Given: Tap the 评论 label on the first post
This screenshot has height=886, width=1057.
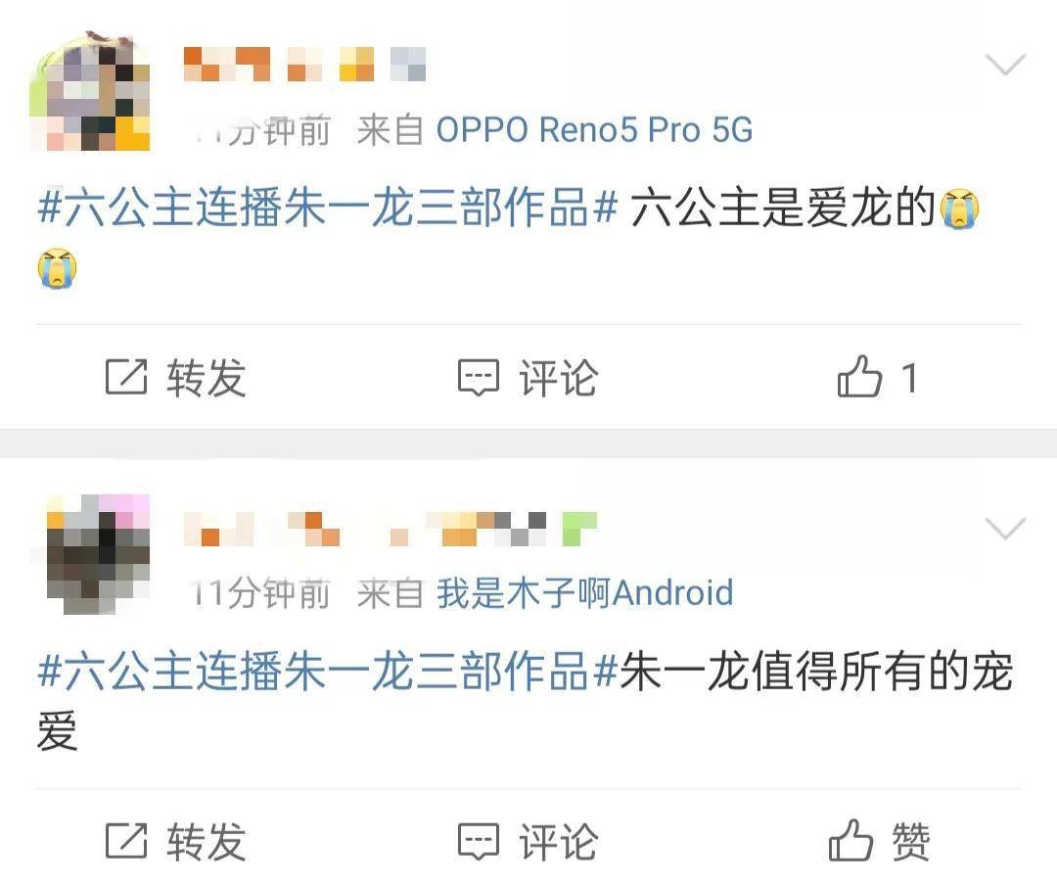Looking at the screenshot, I should (x=558, y=377).
